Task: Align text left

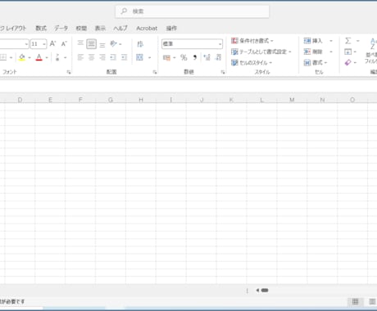Action: click(80, 57)
